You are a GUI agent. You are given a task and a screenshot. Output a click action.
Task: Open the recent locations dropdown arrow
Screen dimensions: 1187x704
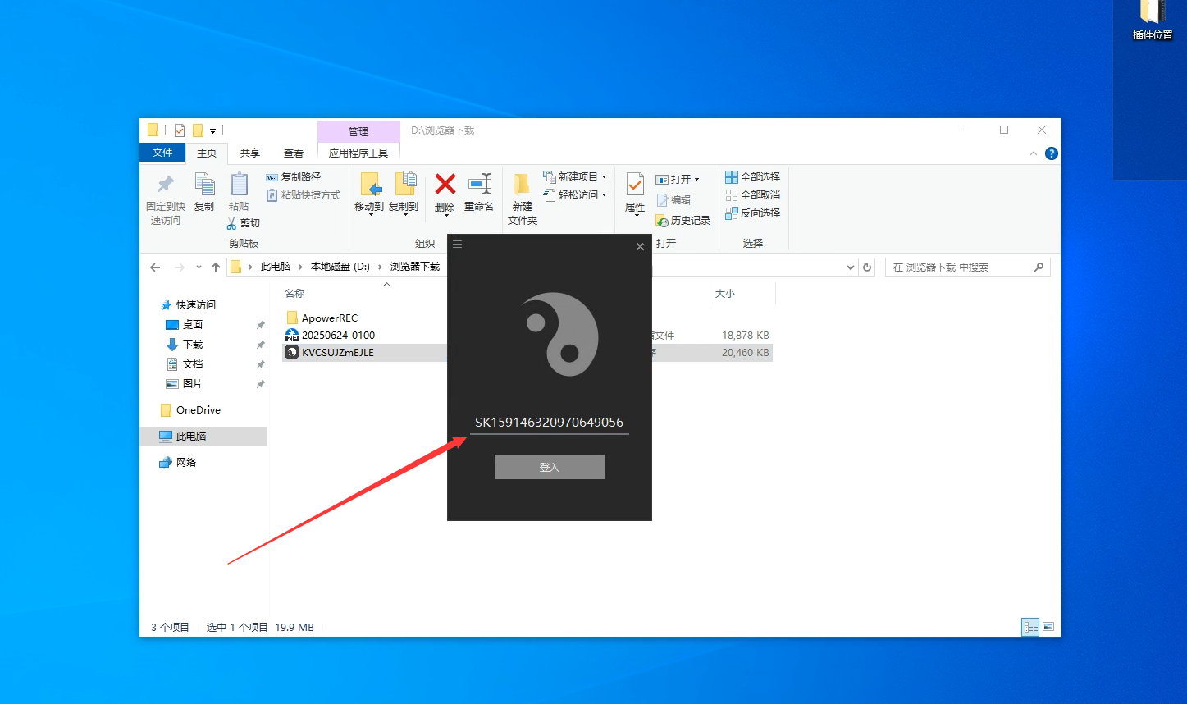(199, 267)
